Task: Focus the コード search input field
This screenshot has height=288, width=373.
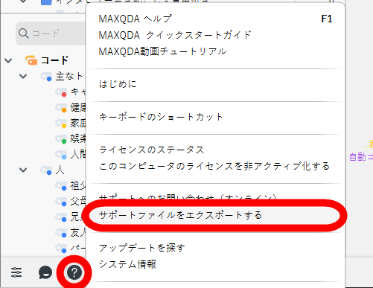Action: pyautogui.click(x=51, y=33)
